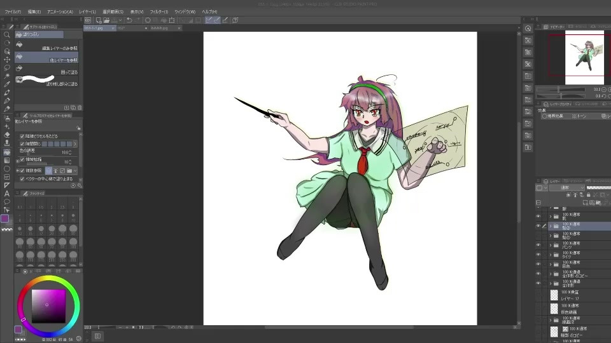
Task: Select the レイヤー 17 layer thumbnail
Action: 554,295
